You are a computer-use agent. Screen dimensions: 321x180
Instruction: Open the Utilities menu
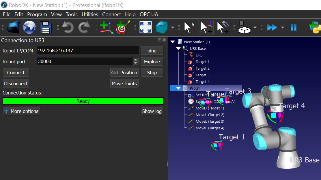click(x=90, y=14)
